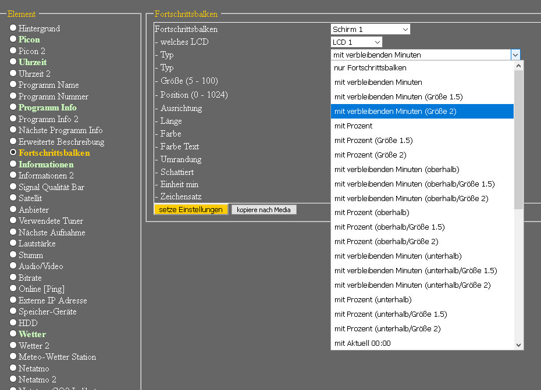The width and height of the screenshot is (541, 390).
Task: Select the Fortschrittsbalken radio button
Action: (13, 152)
